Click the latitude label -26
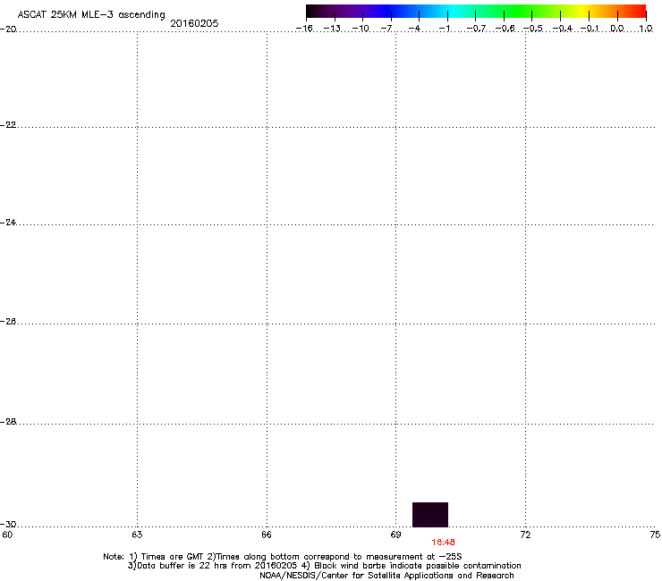The height and width of the screenshot is (581, 662). [8, 322]
